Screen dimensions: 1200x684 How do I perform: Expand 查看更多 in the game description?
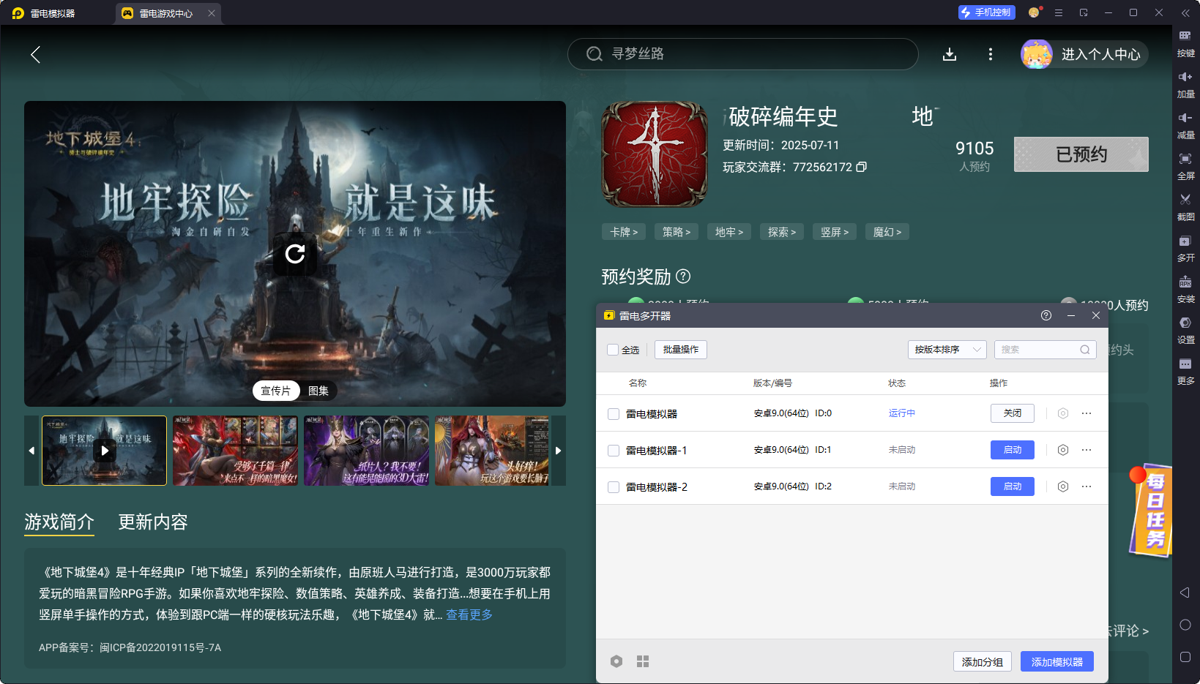469,615
